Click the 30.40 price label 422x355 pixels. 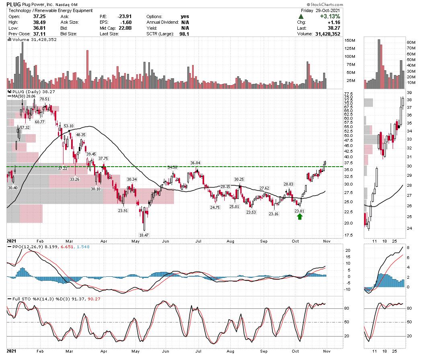pos(12,188)
